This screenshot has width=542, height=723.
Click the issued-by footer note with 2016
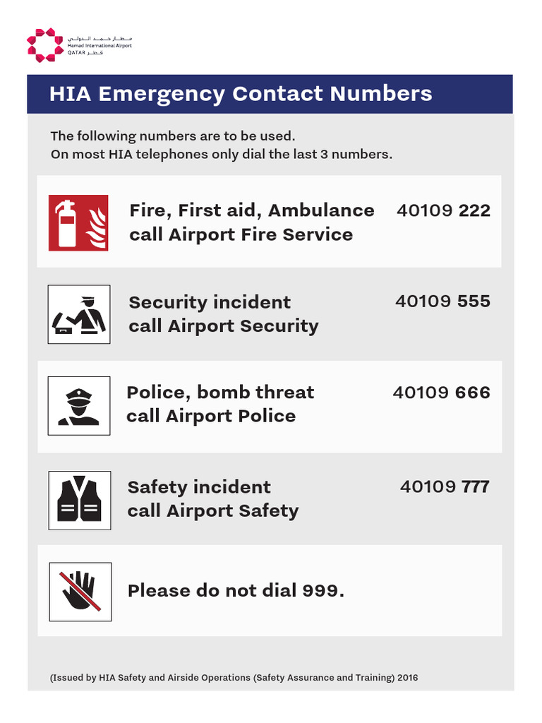pyautogui.click(x=234, y=677)
